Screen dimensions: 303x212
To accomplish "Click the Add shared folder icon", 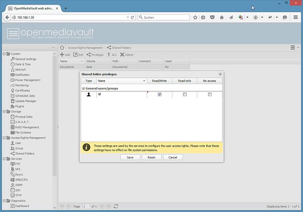I will click(62, 55).
